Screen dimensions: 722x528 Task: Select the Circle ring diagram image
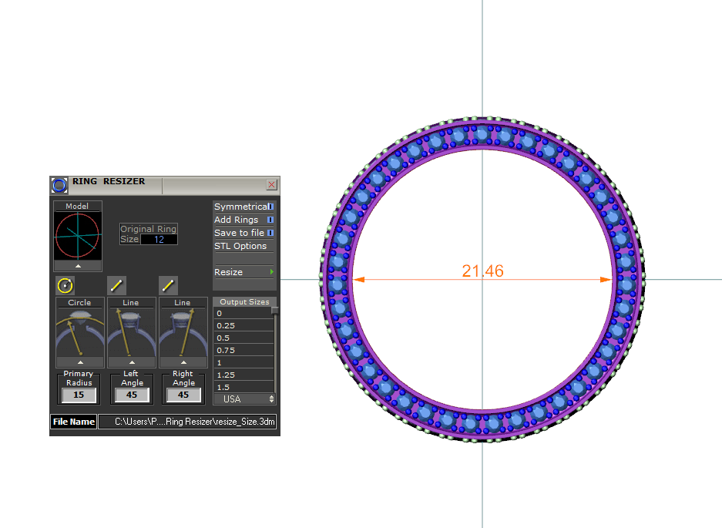[x=79, y=331]
